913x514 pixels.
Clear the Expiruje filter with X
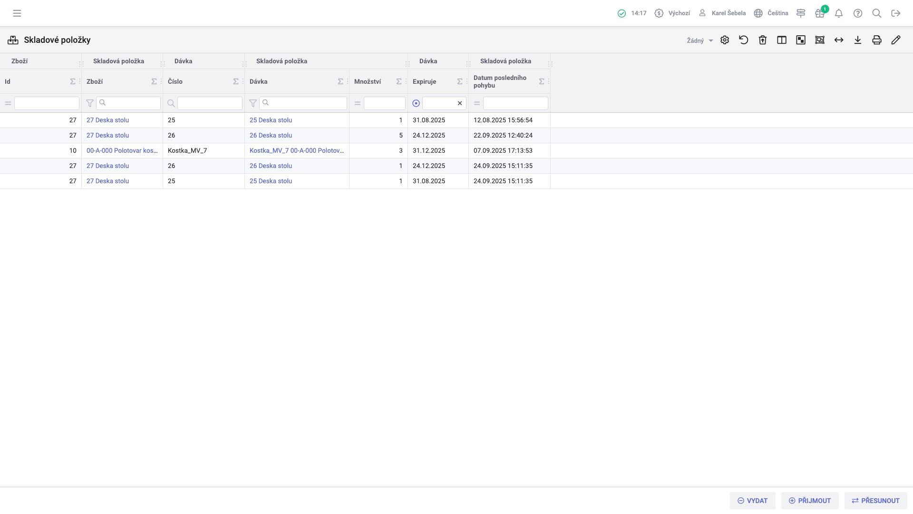(x=460, y=103)
